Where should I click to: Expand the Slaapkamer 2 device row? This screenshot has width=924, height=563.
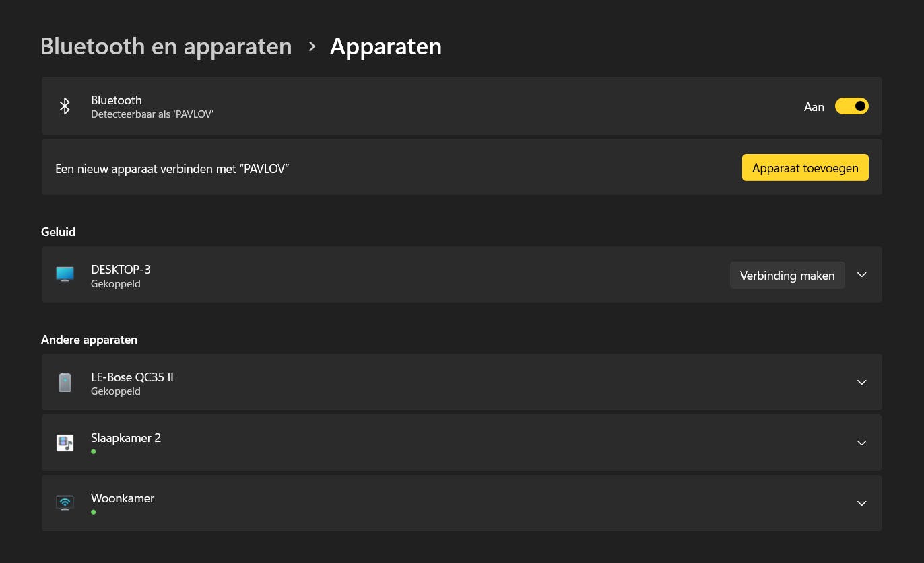(x=861, y=443)
